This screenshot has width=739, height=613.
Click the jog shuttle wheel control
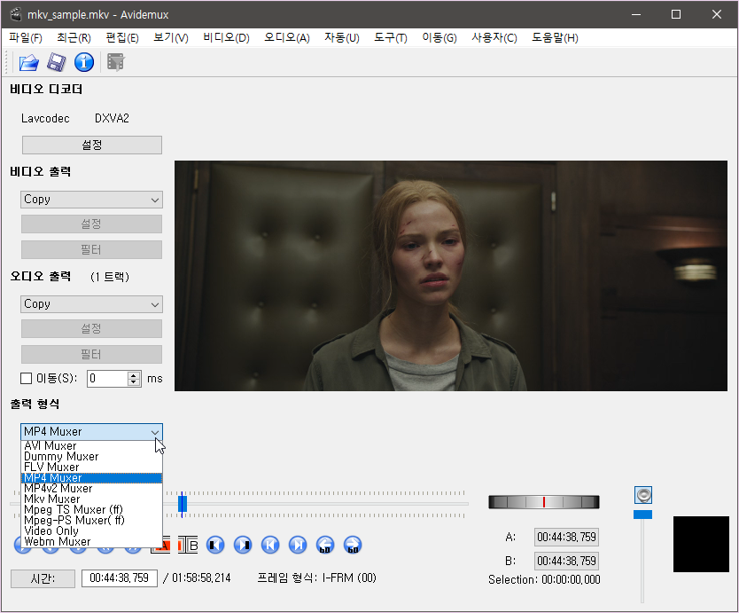coord(544,502)
